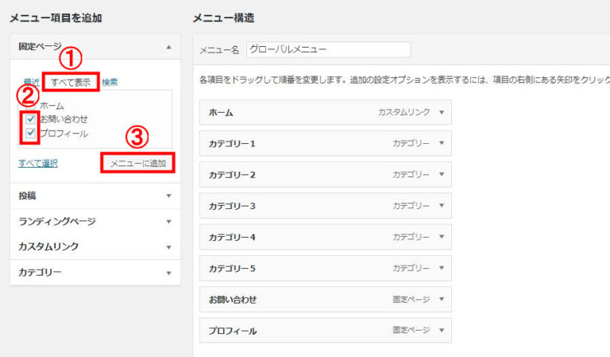Expand the 投稿 section
The image size is (610, 357).
[x=168, y=196]
